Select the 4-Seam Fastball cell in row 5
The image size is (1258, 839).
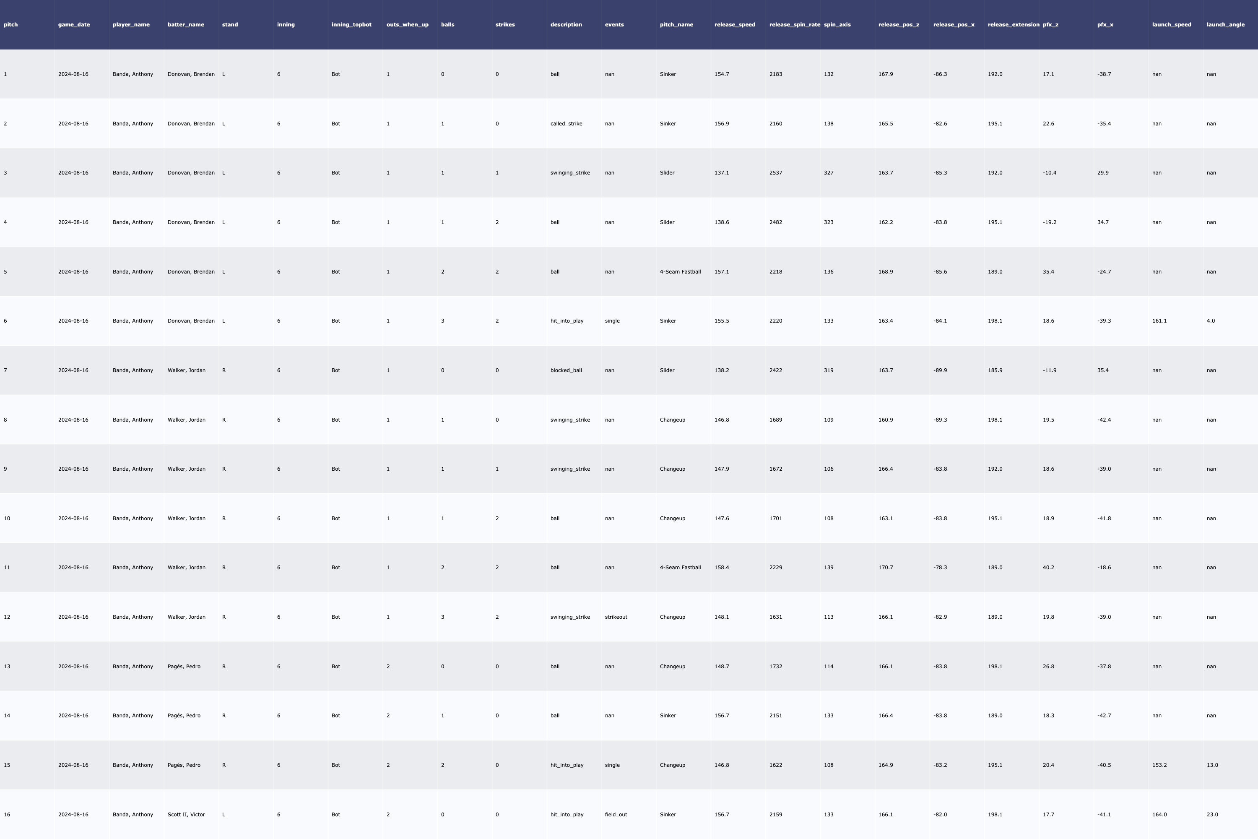click(x=680, y=272)
